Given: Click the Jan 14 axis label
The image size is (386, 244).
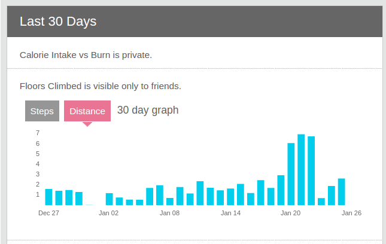Looking at the screenshot, I should (x=230, y=213).
